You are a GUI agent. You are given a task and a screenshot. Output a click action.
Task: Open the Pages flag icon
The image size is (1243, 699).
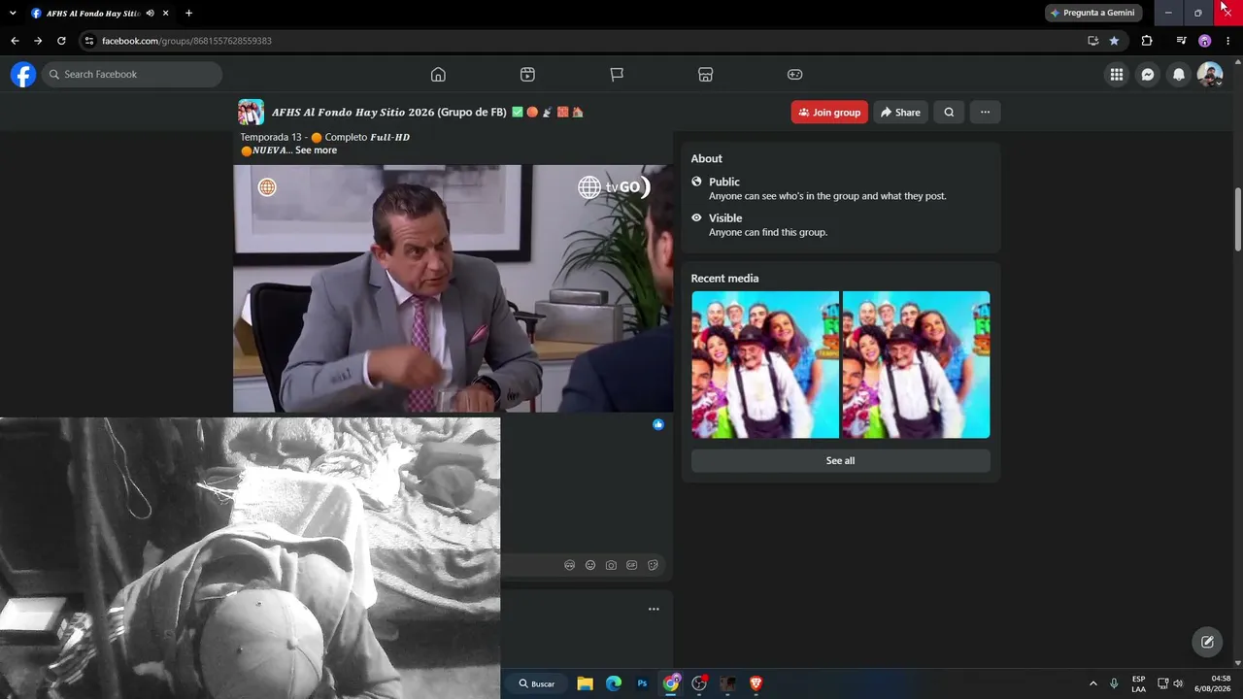click(617, 75)
